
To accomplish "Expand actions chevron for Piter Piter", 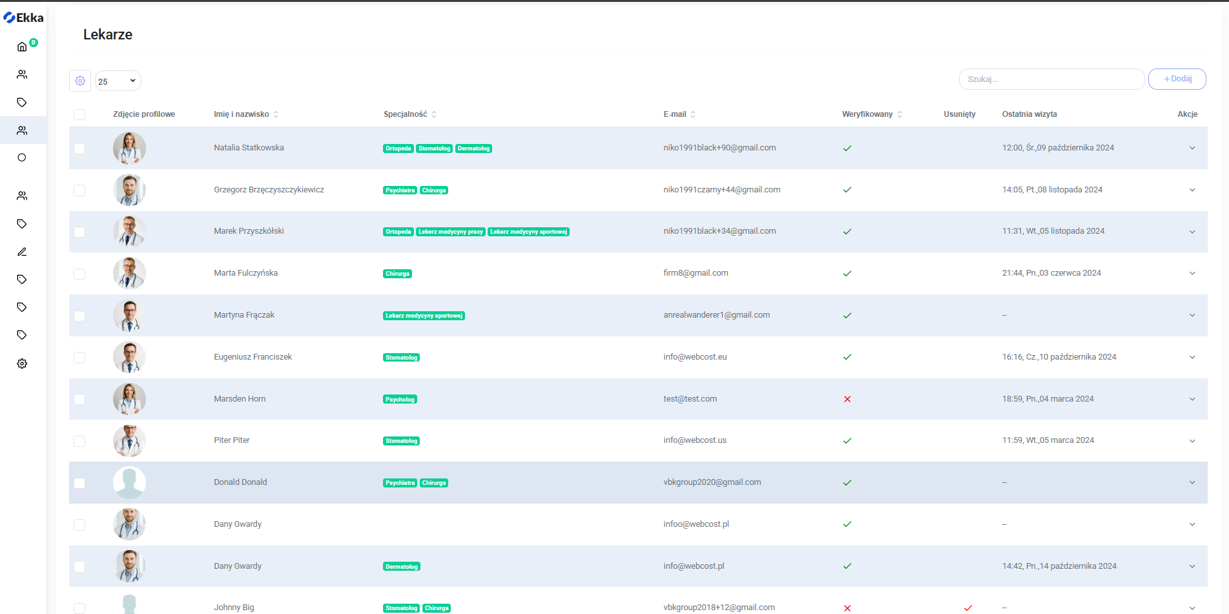I will (1192, 440).
